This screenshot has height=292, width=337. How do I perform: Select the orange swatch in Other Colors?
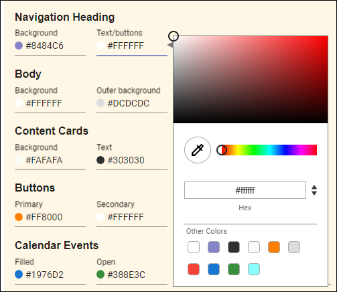pos(274,247)
